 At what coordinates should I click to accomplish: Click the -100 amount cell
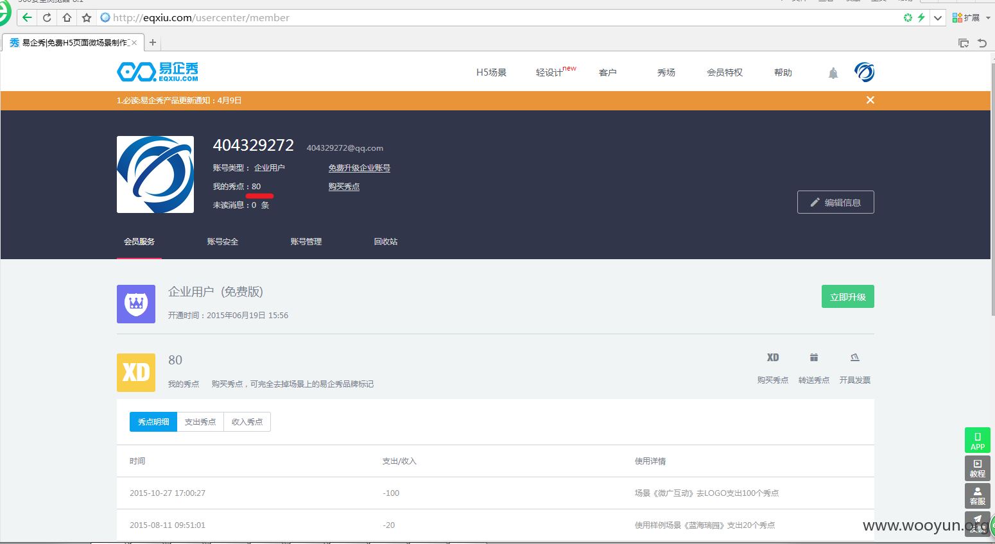(391, 493)
